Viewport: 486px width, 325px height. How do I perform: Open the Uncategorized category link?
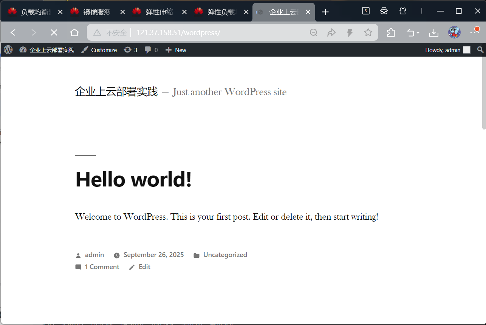(x=225, y=255)
